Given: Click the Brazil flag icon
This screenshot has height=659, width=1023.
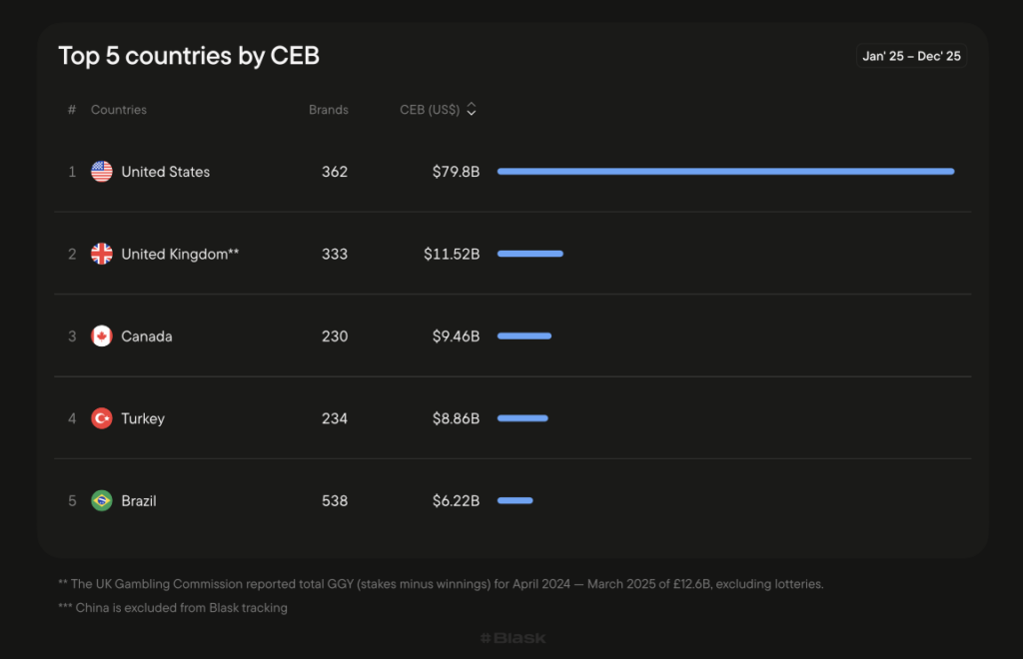Looking at the screenshot, I should tap(102, 500).
